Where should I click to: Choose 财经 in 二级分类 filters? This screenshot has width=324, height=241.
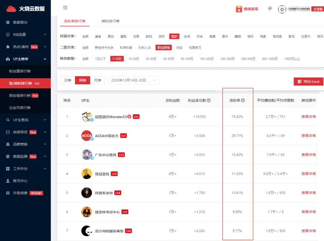coord(179,47)
